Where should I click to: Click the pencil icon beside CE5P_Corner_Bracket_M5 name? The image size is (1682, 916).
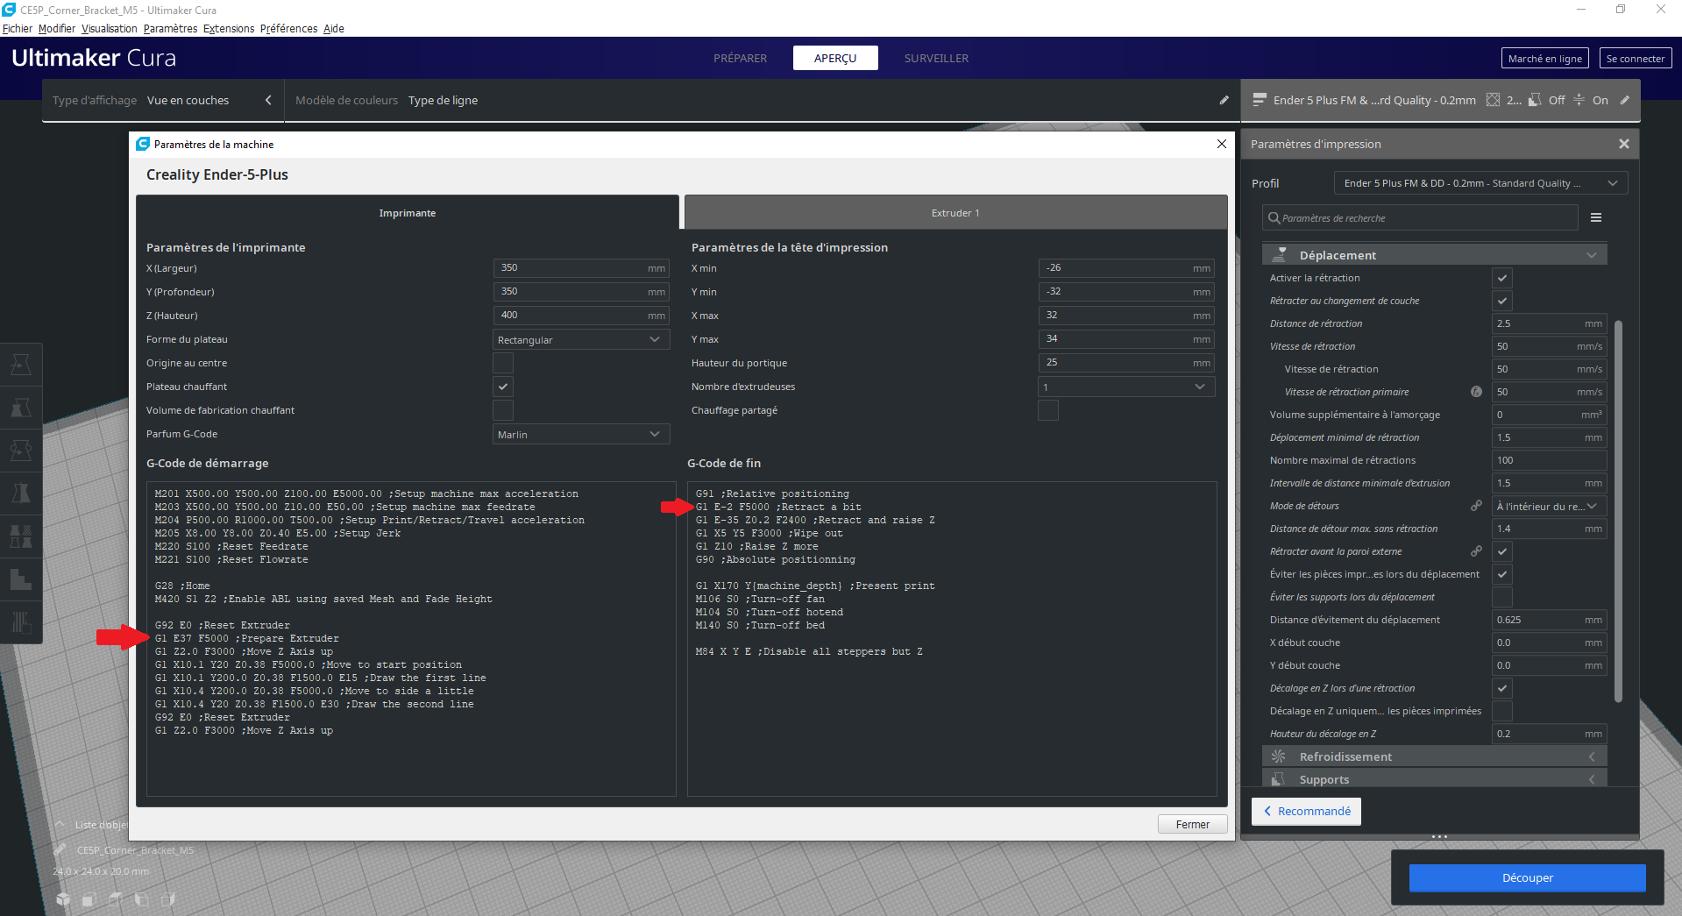pyautogui.click(x=60, y=849)
